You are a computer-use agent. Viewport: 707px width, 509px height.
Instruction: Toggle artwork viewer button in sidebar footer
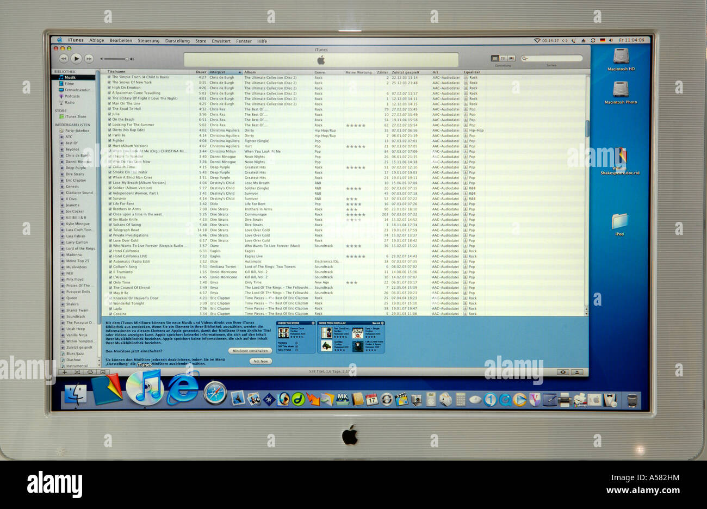[103, 373]
